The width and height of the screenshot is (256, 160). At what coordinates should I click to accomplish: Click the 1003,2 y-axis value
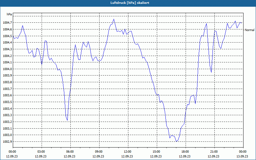(x=7, y=122)
